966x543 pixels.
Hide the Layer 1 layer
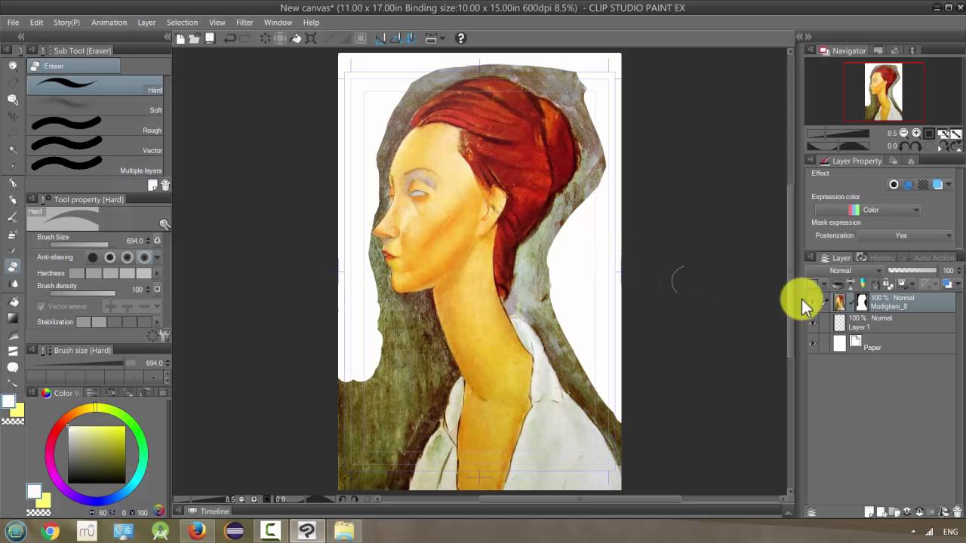click(813, 323)
